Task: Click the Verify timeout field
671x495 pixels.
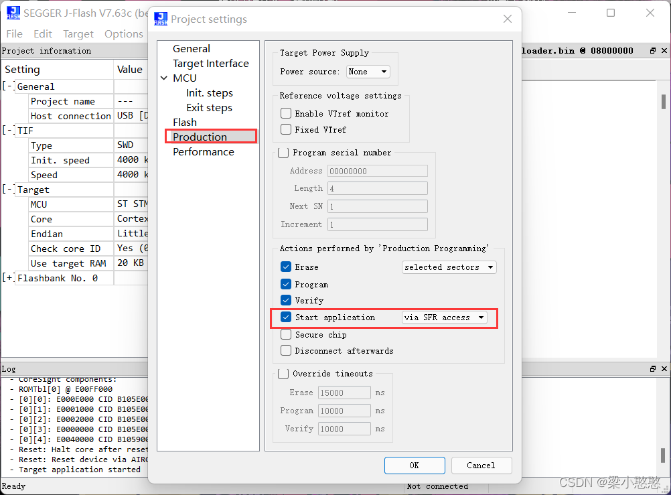Action: 344,429
